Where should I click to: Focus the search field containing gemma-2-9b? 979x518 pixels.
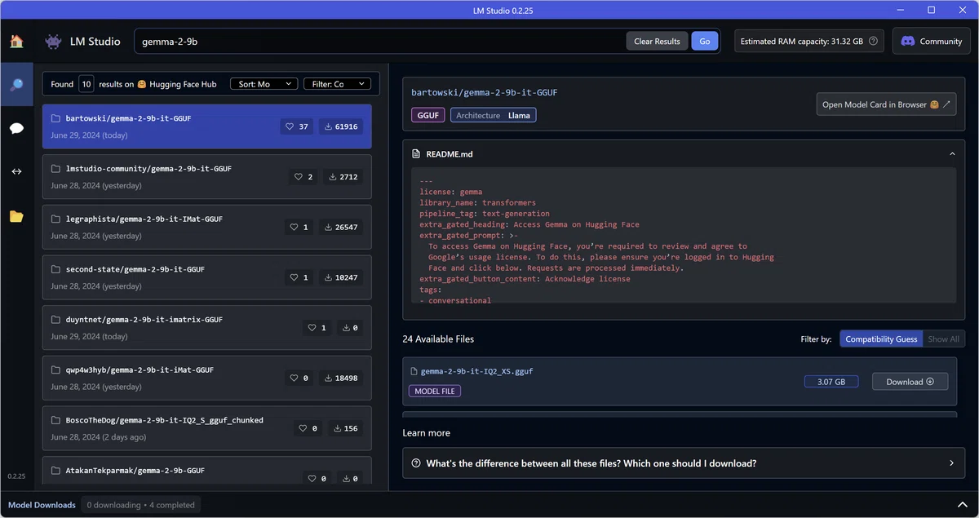(x=379, y=41)
